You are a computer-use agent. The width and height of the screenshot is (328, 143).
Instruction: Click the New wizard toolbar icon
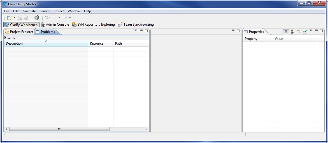click(x=9, y=18)
